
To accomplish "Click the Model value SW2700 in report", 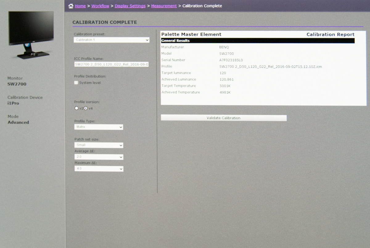I will coord(227,54).
